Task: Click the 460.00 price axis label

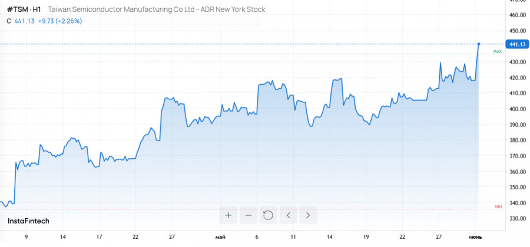Action: (x=517, y=15)
